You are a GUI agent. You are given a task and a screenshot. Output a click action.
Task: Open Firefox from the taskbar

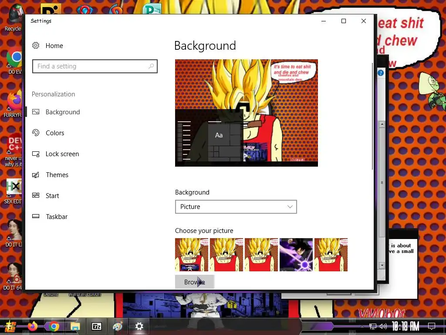[32, 326]
